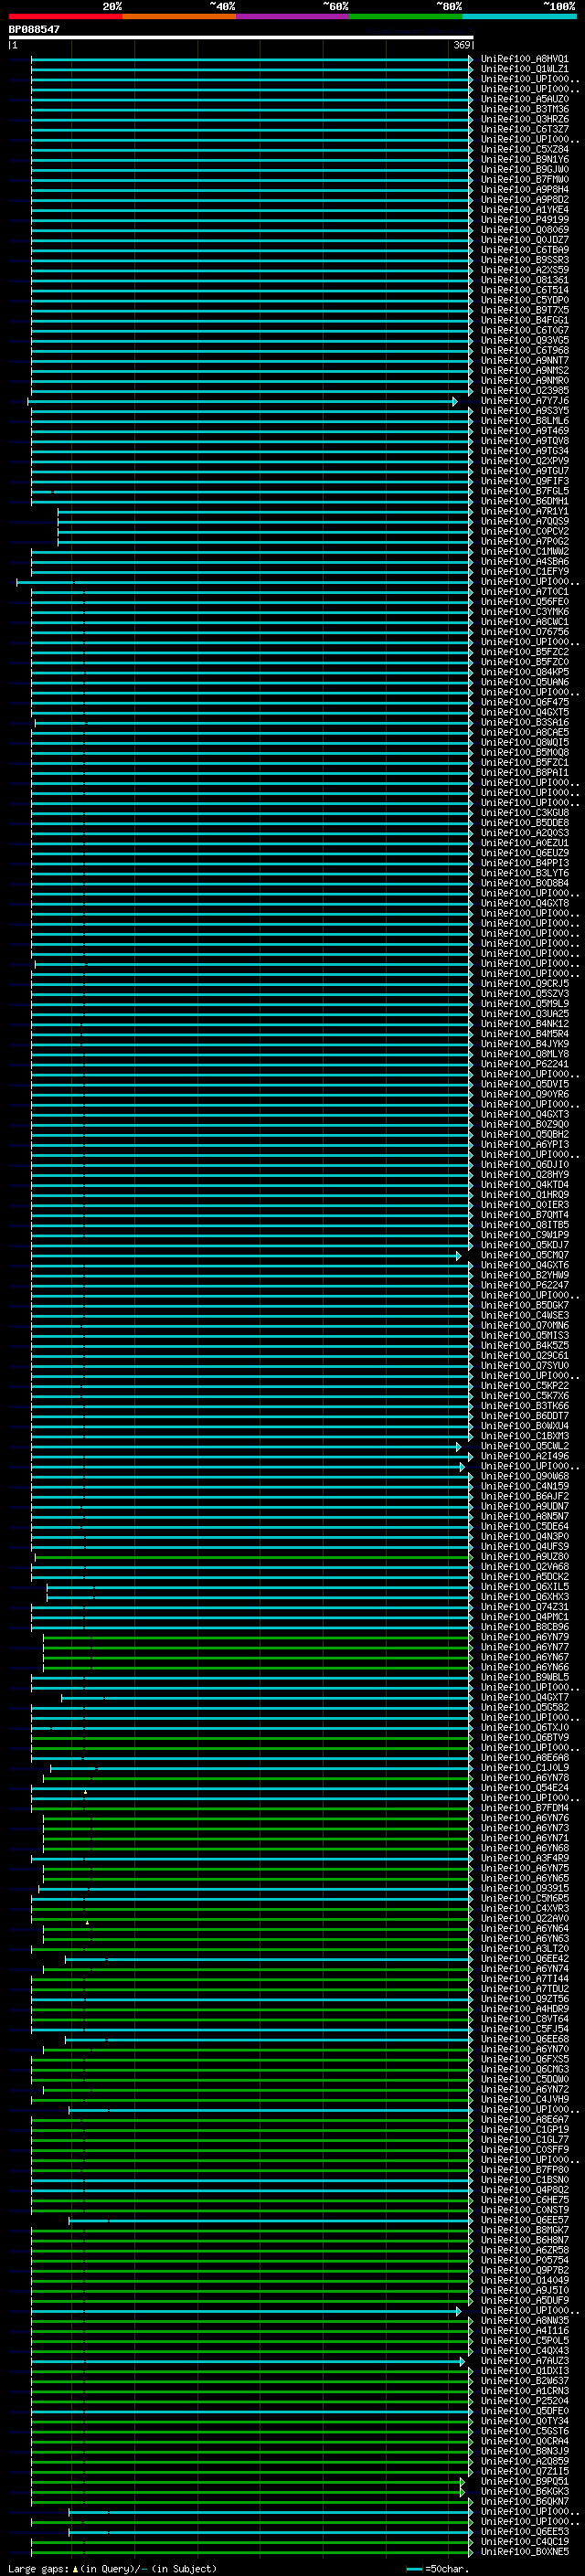Image resolution: width=585 pixels, height=2576 pixels.
Task: Select the UniRef100_C1MWW2 label
Action: (x=525, y=551)
